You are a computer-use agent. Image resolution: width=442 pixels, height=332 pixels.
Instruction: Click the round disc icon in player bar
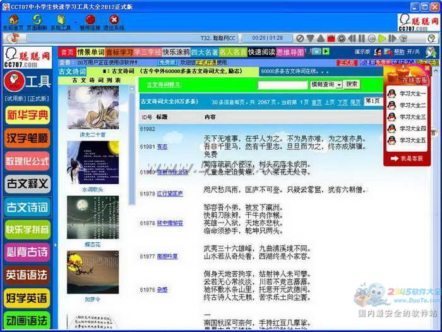(x=342, y=39)
